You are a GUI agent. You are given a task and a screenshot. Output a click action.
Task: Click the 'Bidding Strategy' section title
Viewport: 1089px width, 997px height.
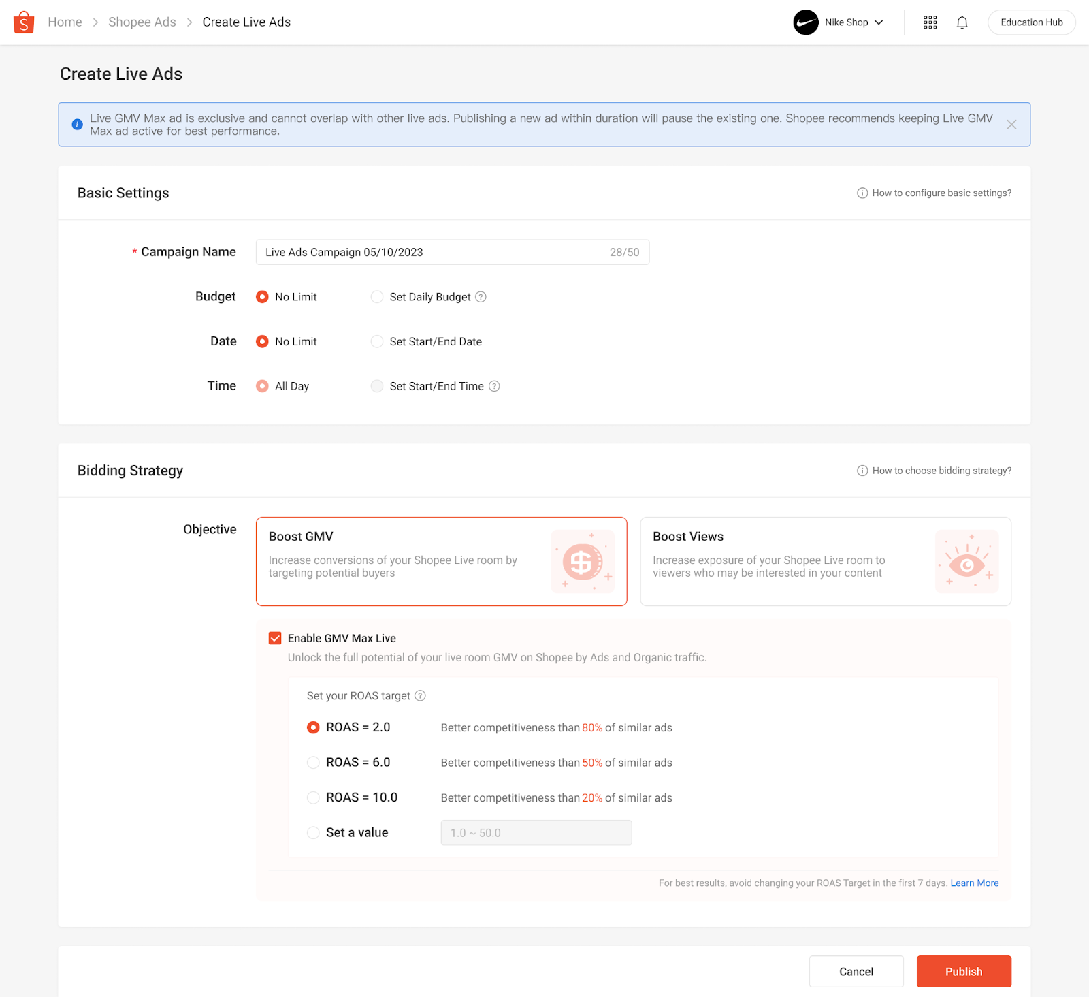pos(130,471)
